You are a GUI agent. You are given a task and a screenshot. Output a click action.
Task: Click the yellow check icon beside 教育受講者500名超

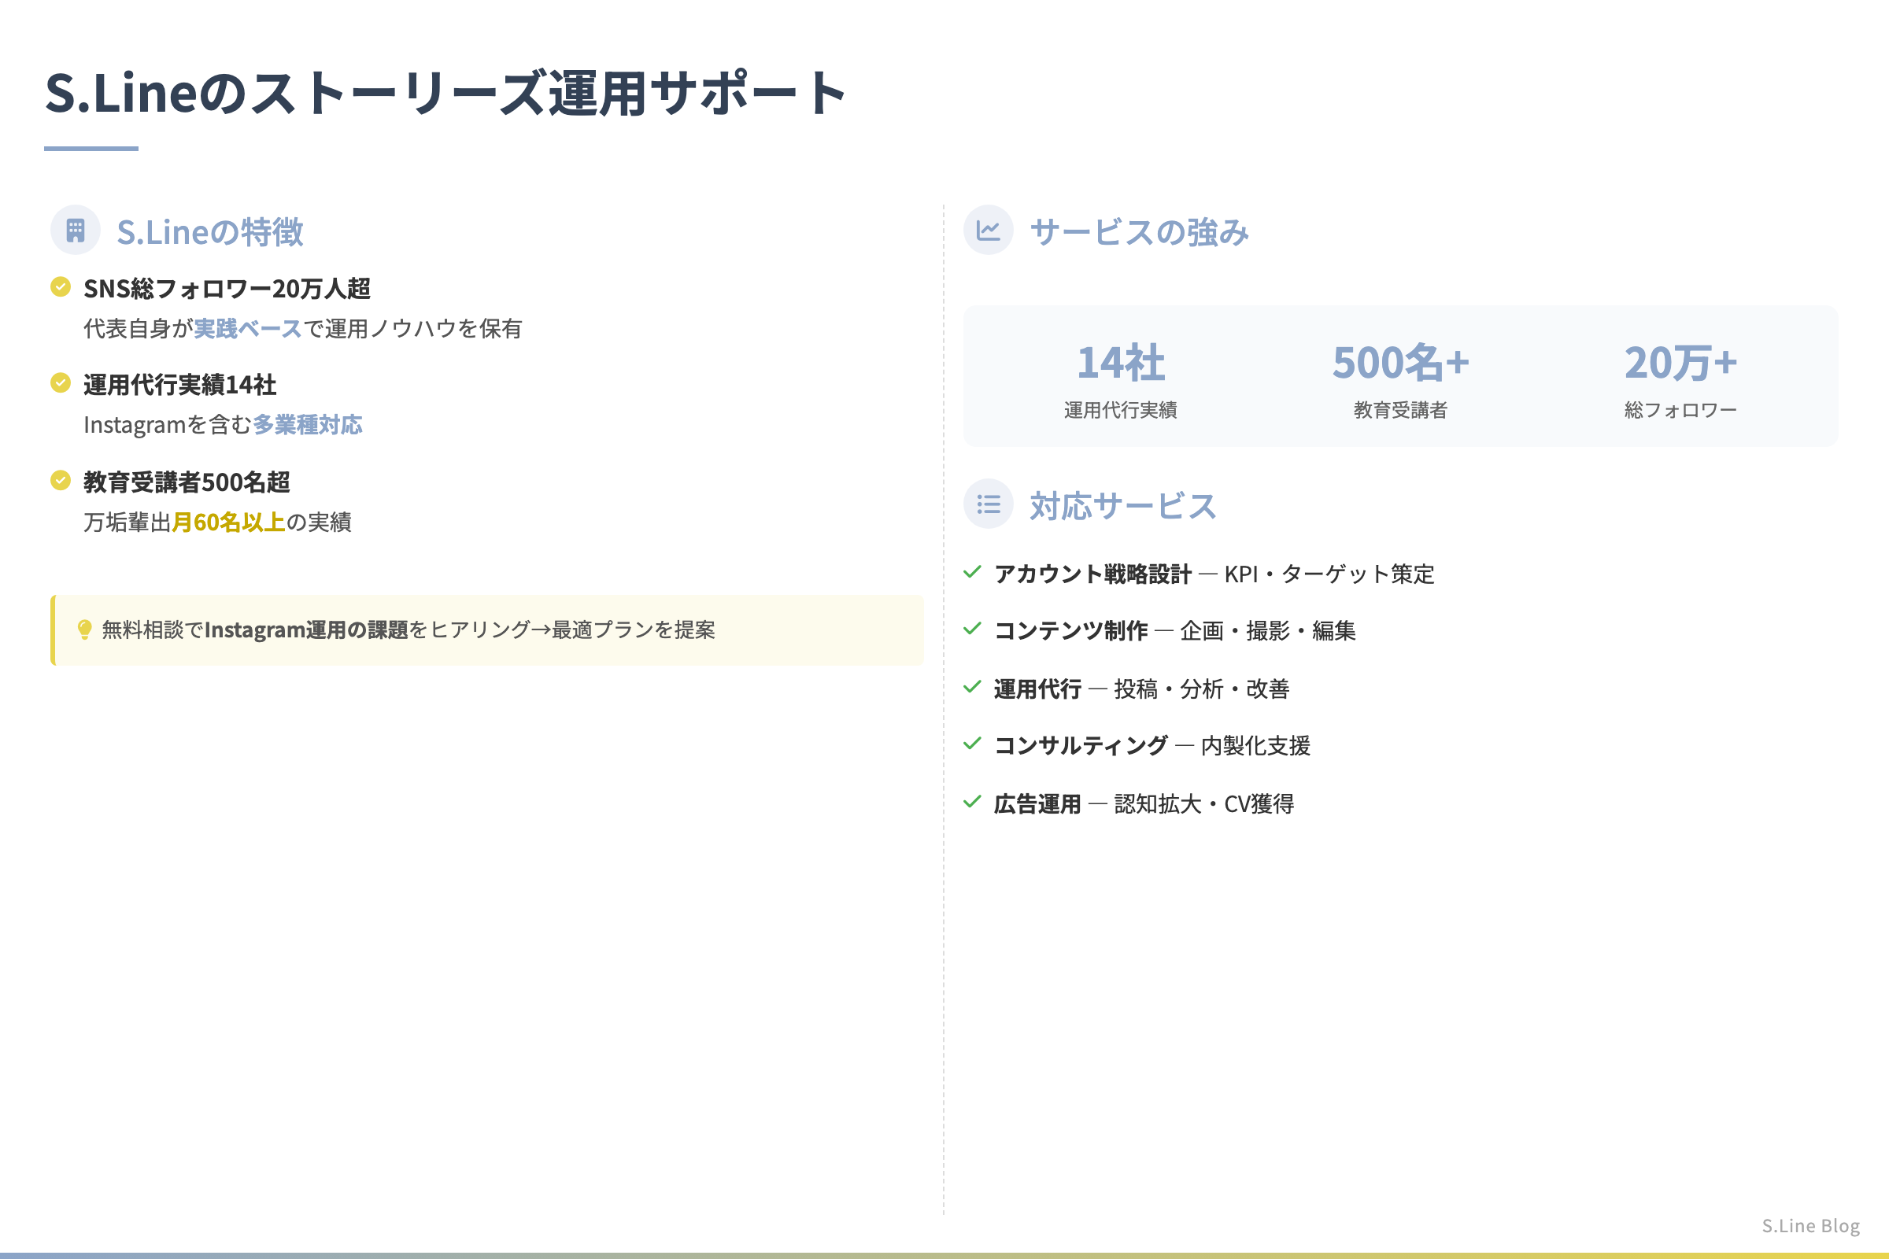[61, 480]
